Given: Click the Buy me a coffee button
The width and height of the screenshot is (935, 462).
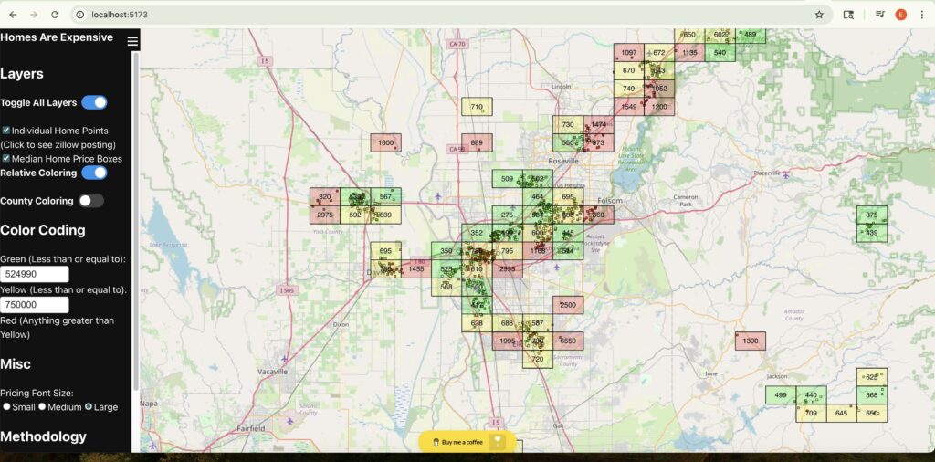Looking at the screenshot, I should pos(467,442).
